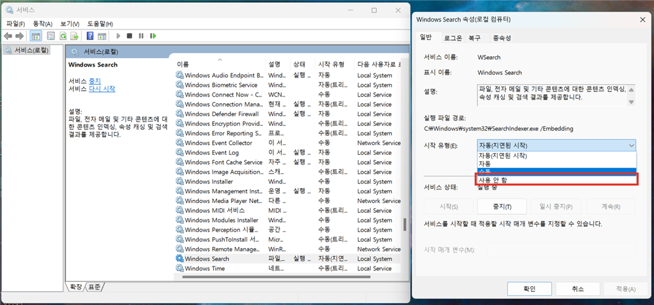Click the Services app icon in title bar
This screenshot has height=305, width=654.
pos(9,10)
